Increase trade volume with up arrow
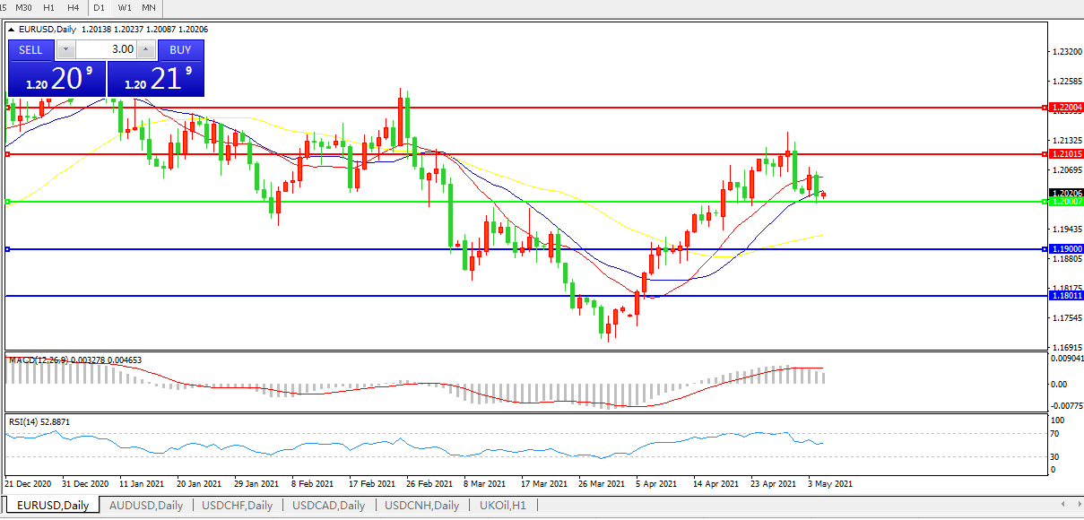 coord(146,49)
